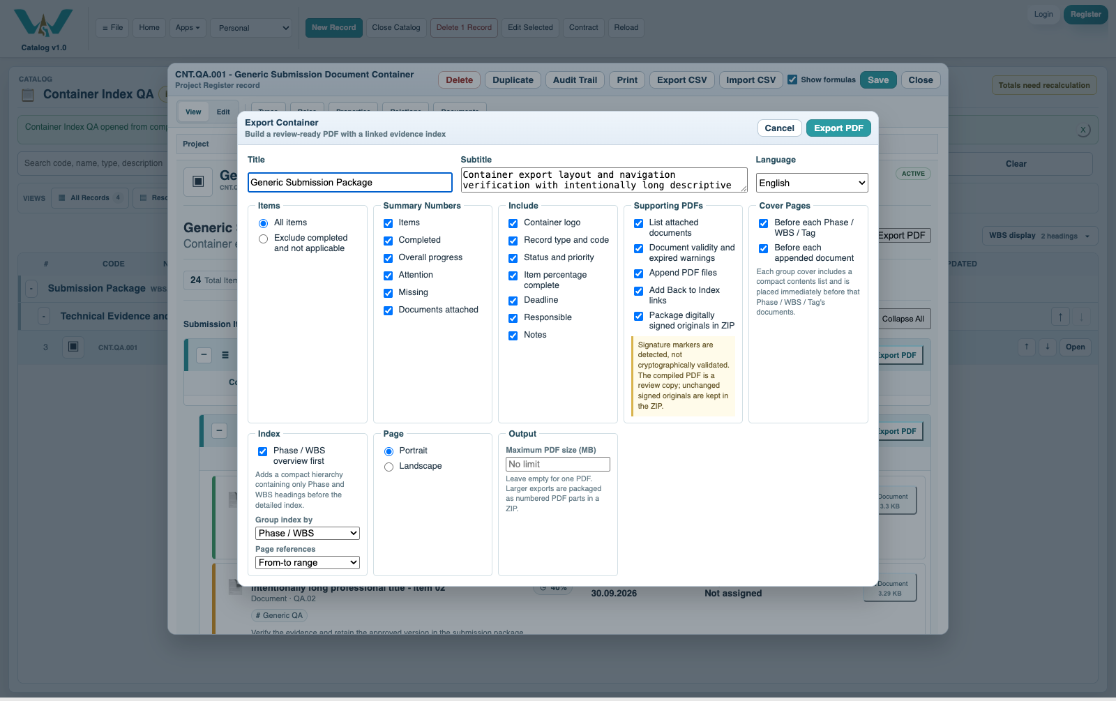Toggle the Show formulas checkbox

coord(792,80)
